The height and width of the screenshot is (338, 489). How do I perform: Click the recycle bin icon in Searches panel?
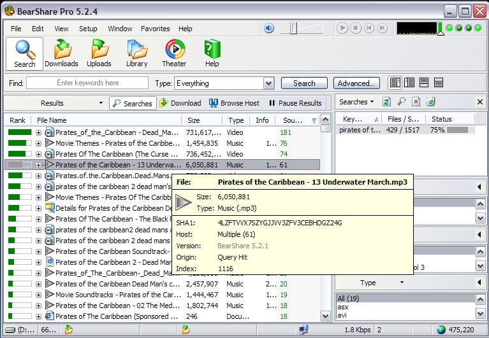[430, 102]
